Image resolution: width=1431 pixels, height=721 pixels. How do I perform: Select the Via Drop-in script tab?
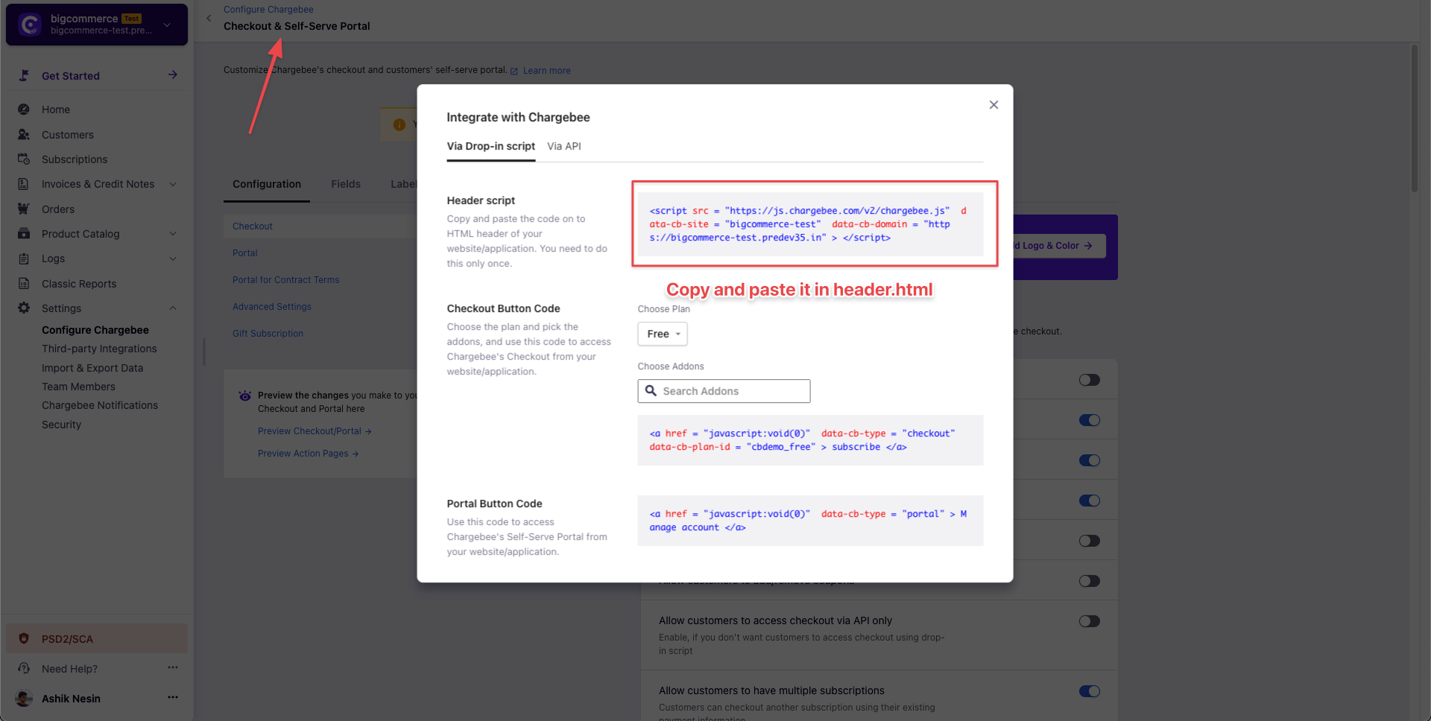491,146
